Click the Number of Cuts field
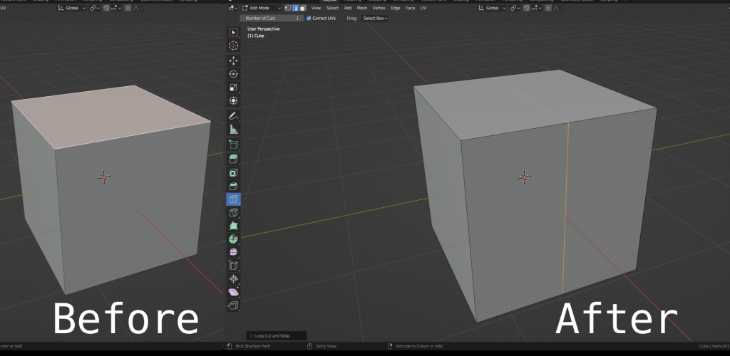 (x=272, y=18)
